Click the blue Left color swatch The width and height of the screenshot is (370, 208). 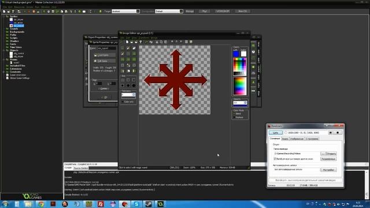pos(236,54)
